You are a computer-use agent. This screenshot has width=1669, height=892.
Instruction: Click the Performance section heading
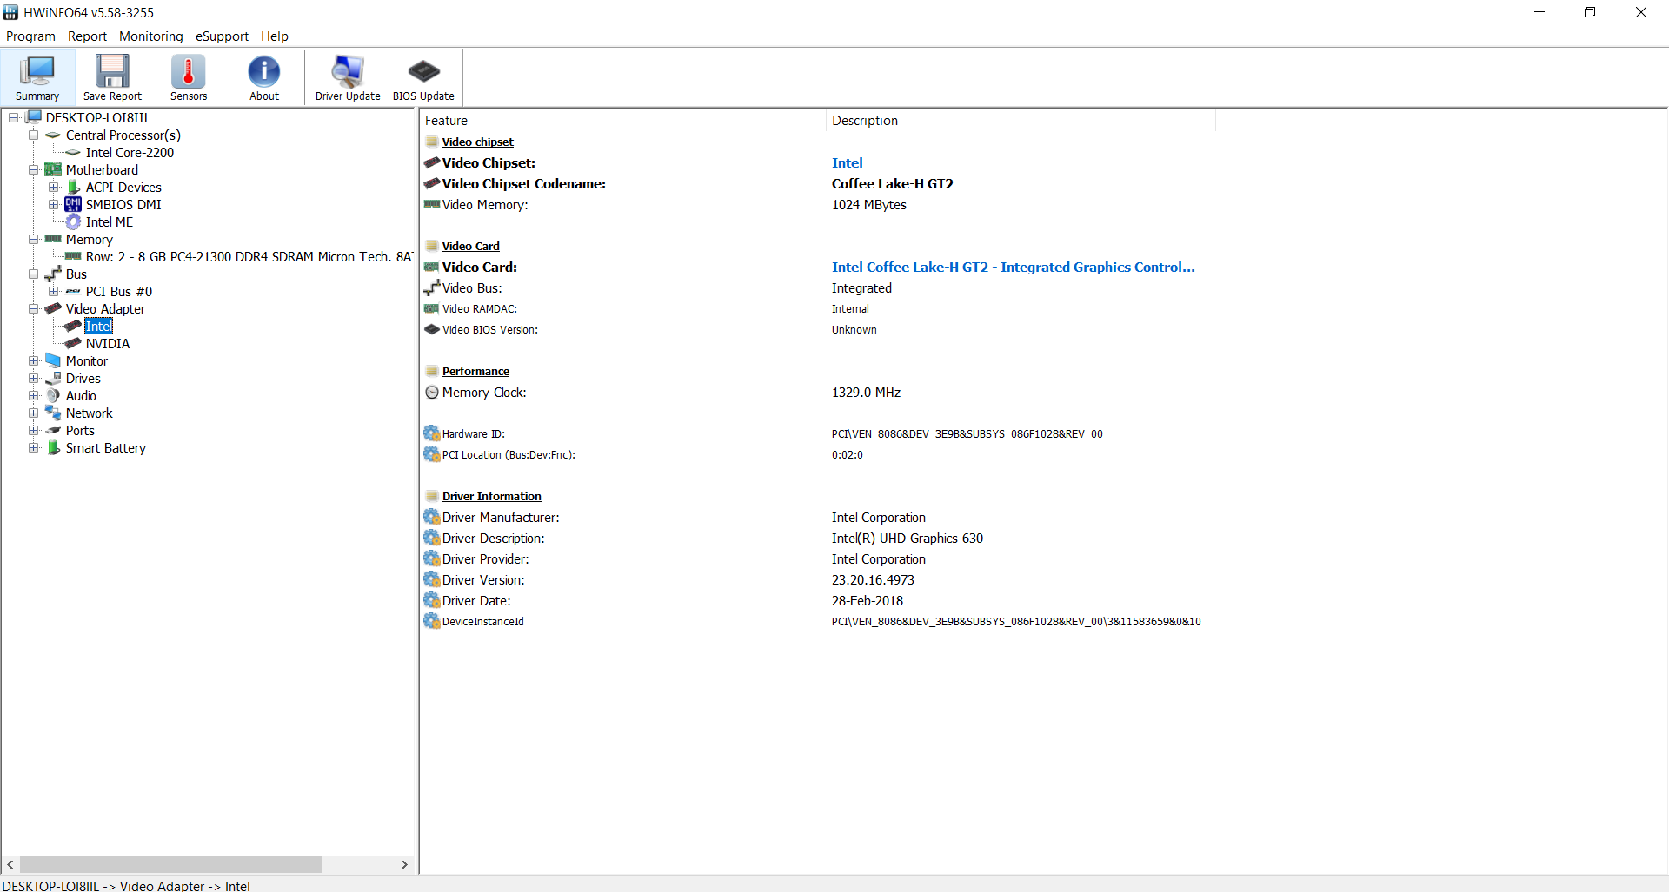(x=475, y=372)
